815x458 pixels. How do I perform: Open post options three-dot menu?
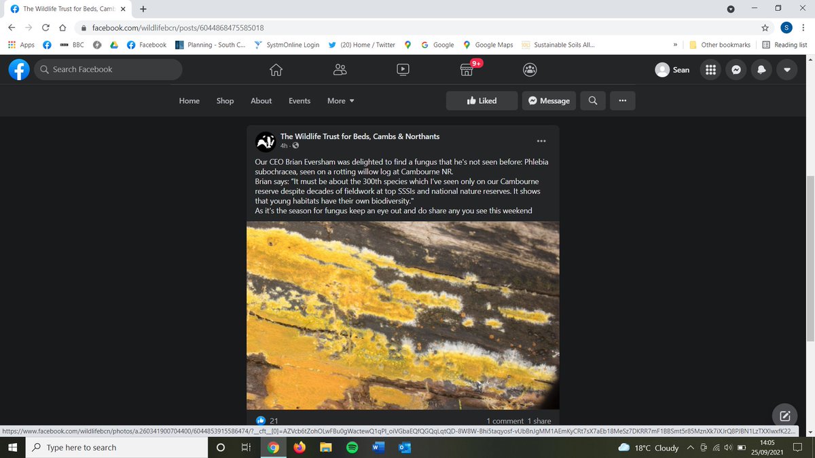(541, 141)
